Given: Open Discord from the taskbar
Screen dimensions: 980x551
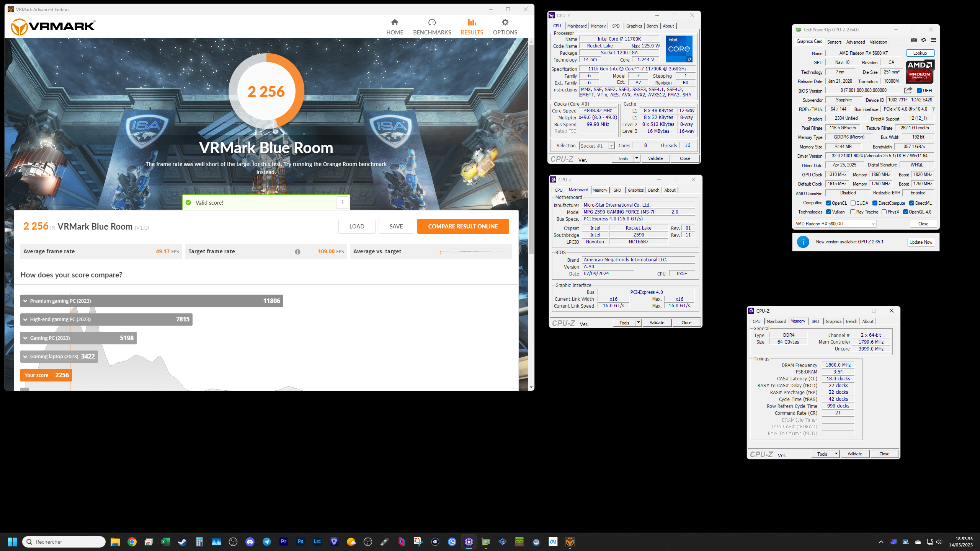Looking at the screenshot, I should click(250, 542).
